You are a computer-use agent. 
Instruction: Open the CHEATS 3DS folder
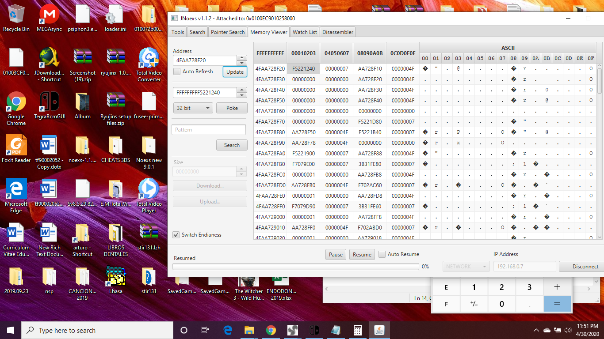(115, 149)
